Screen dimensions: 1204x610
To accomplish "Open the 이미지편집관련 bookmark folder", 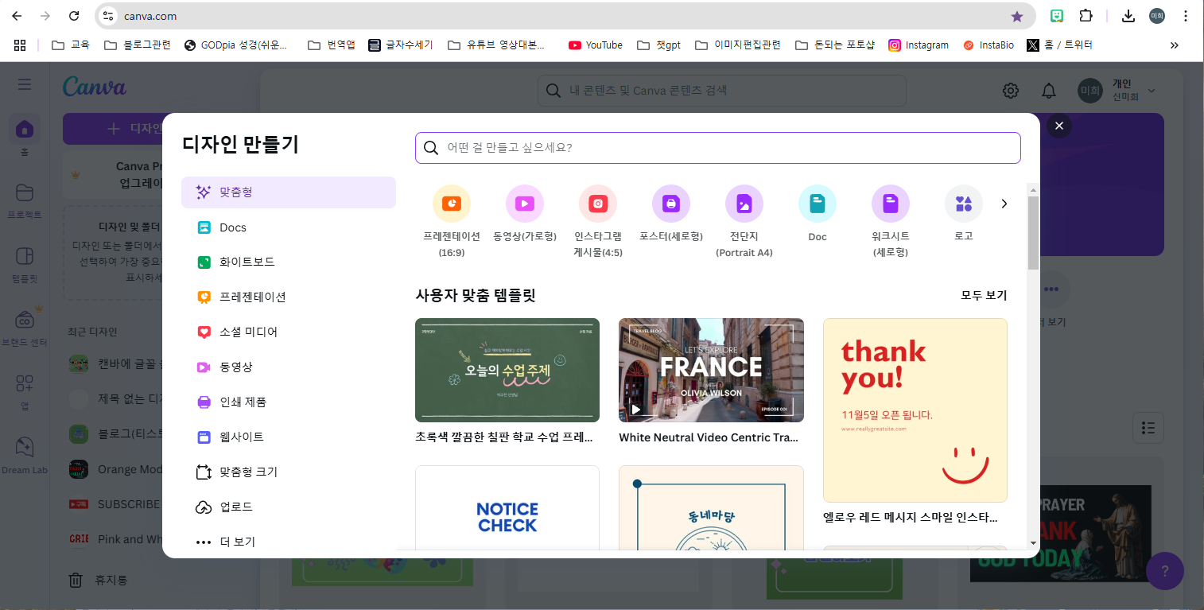I will [x=738, y=45].
